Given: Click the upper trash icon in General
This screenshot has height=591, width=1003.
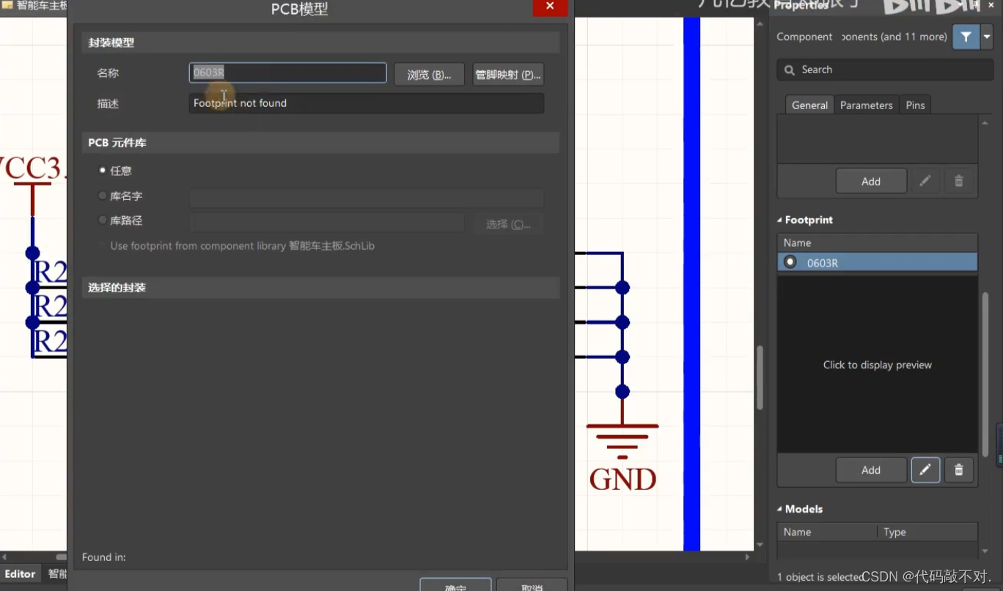Looking at the screenshot, I should [x=958, y=181].
